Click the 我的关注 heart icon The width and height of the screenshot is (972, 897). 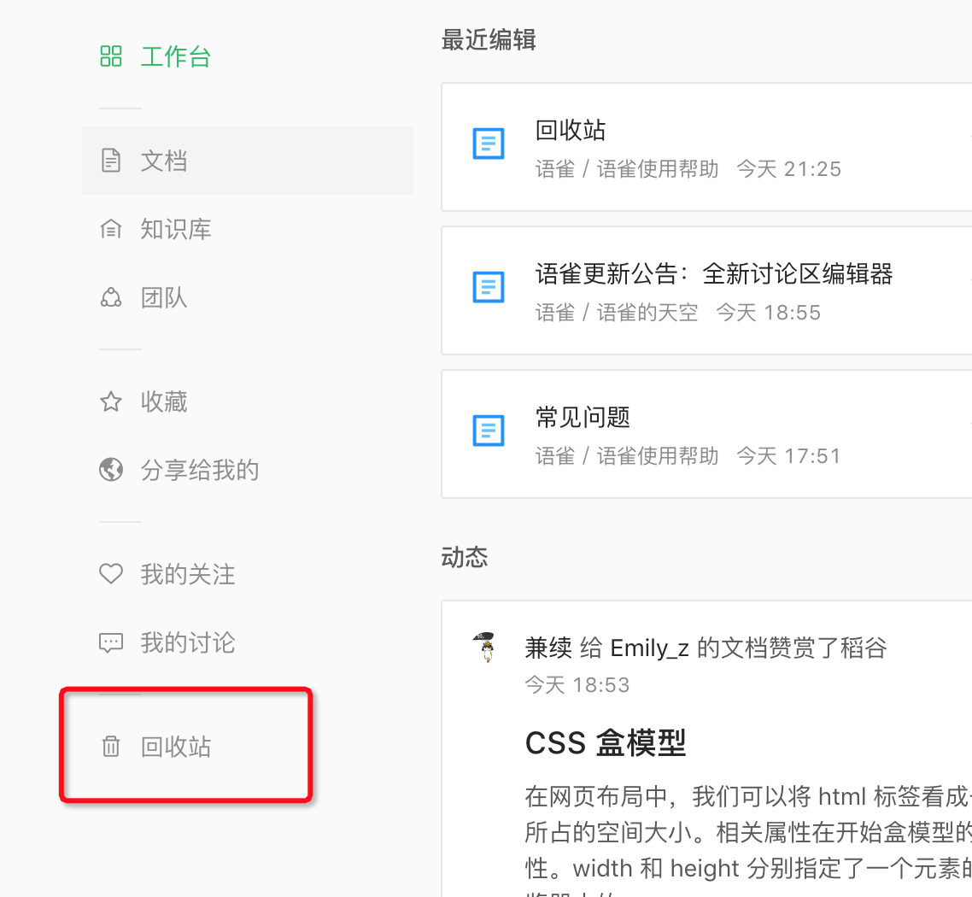pos(111,574)
